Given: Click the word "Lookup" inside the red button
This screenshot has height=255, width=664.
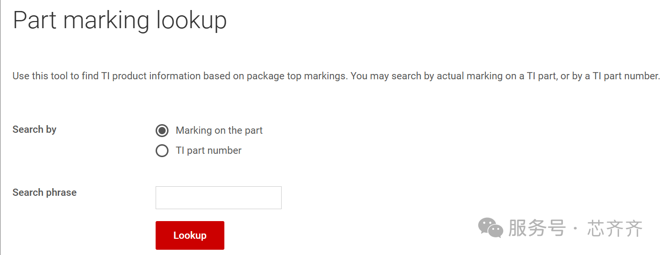Looking at the screenshot, I should coord(190,235).
